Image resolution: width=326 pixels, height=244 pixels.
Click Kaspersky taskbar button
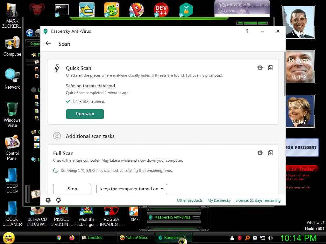coord(174,238)
